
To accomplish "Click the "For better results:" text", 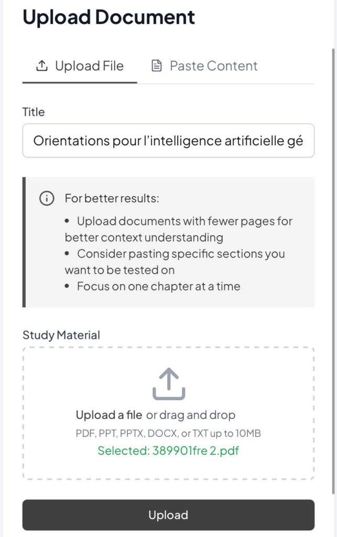I will tap(112, 199).
